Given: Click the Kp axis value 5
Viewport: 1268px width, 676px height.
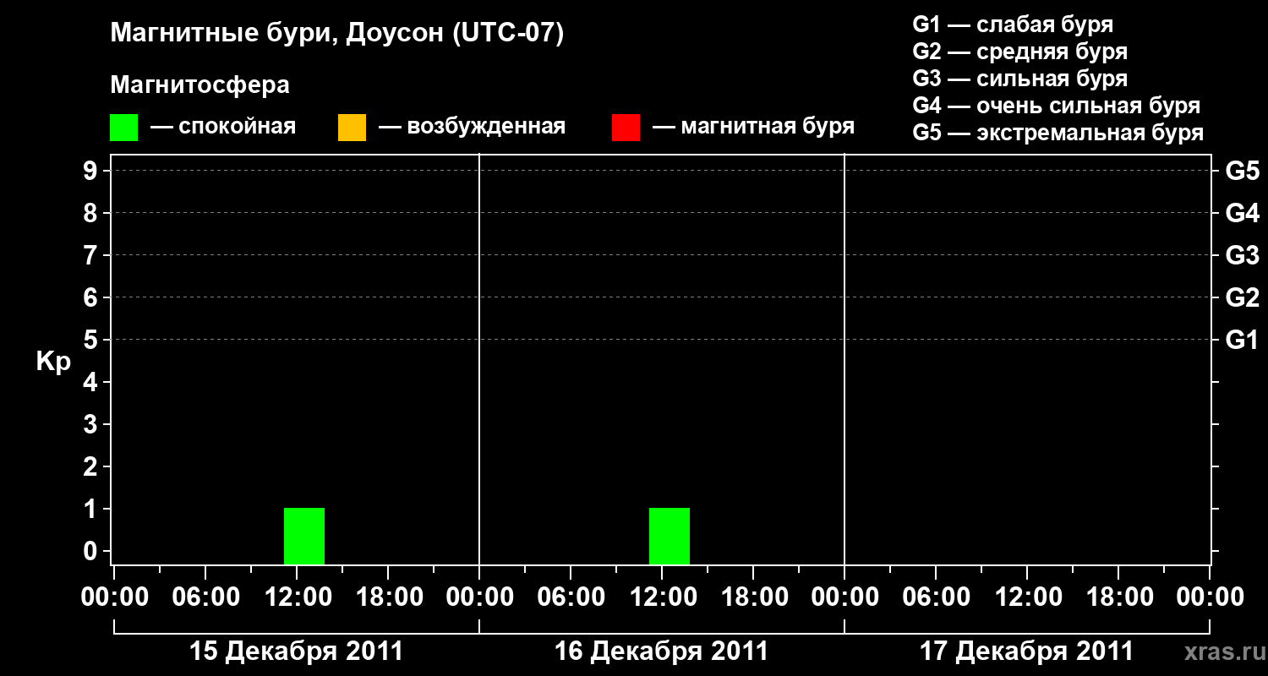Looking at the screenshot, I should [x=92, y=340].
